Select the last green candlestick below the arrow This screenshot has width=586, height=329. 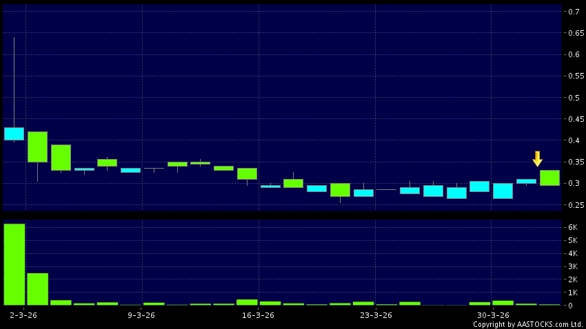click(x=549, y=178)
